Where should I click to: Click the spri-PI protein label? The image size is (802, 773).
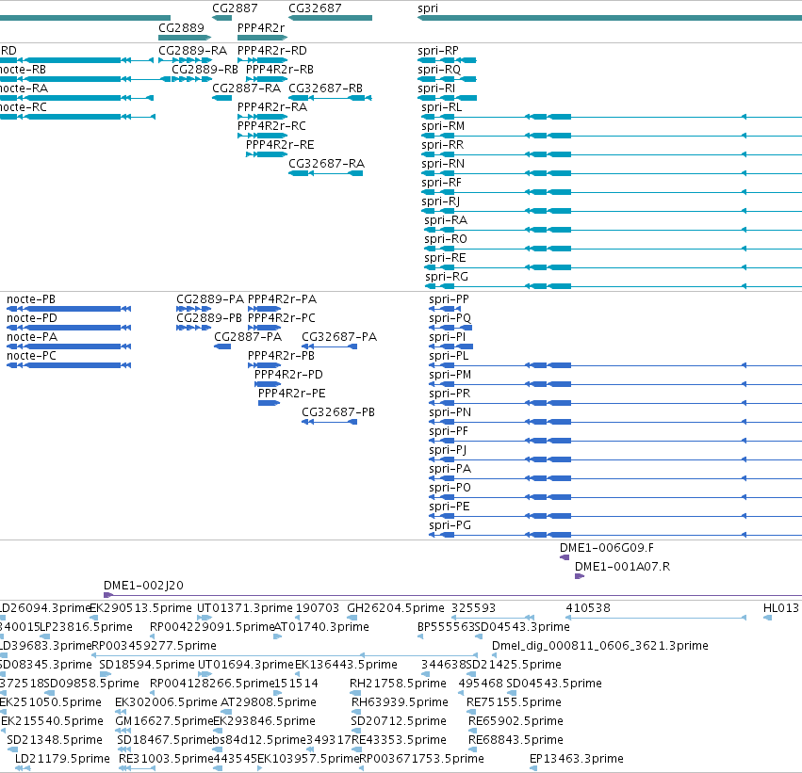pyautogui.click(x=447, y=337)
